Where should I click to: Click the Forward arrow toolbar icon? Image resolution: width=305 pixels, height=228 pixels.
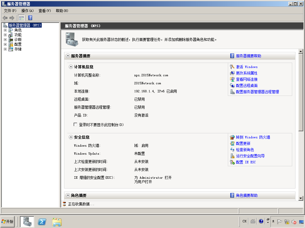(x=12, y=18)
